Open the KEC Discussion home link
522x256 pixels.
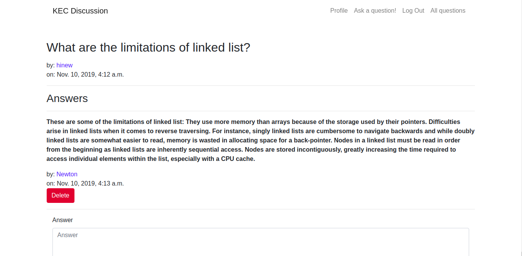click(80, 11)
